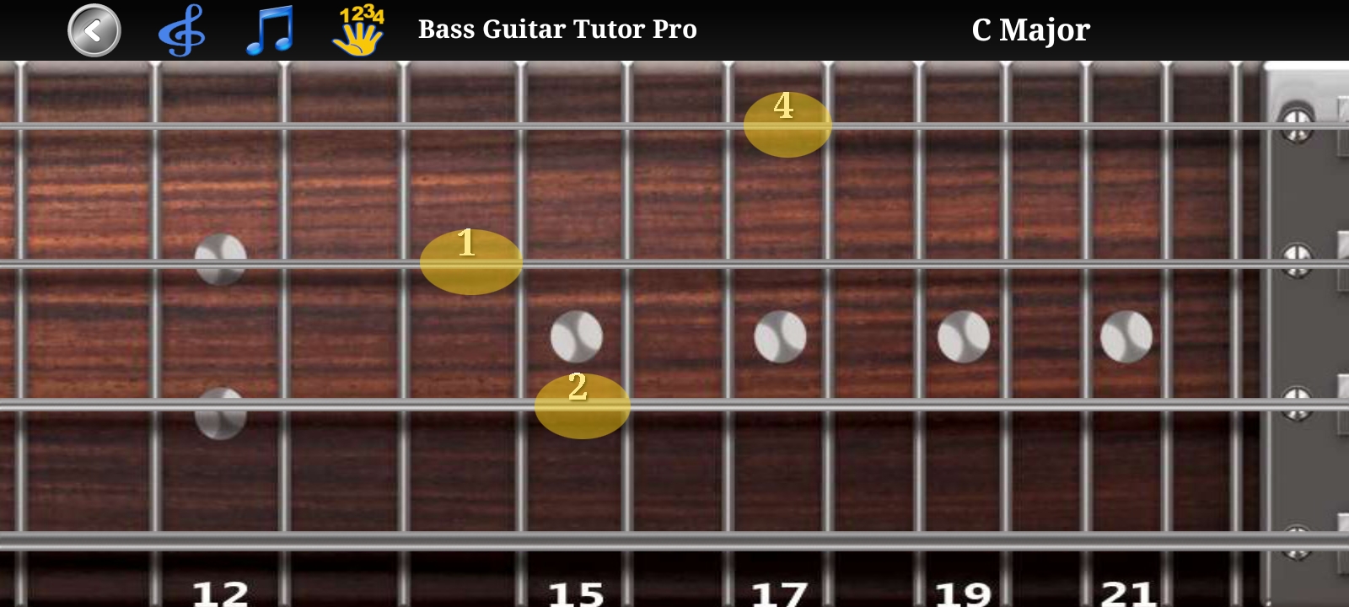Viewport: 1349px width, 607px height.
Task: Tap the fret number 19 label
Action: pyautogui.click(x=963, y=594)
